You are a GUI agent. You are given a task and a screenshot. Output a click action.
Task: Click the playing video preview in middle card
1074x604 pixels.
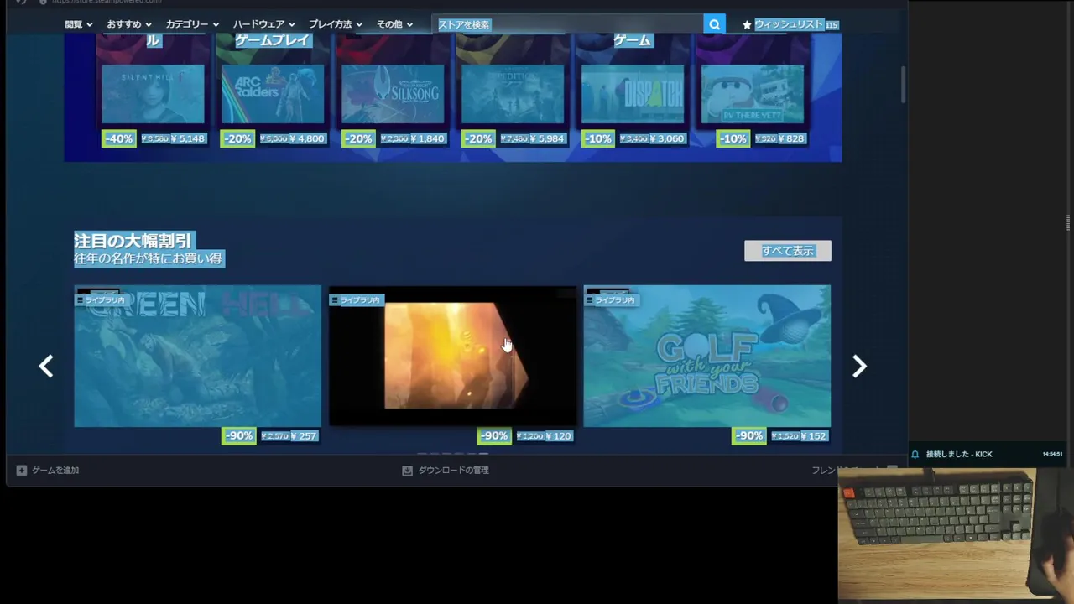[453, 356]
